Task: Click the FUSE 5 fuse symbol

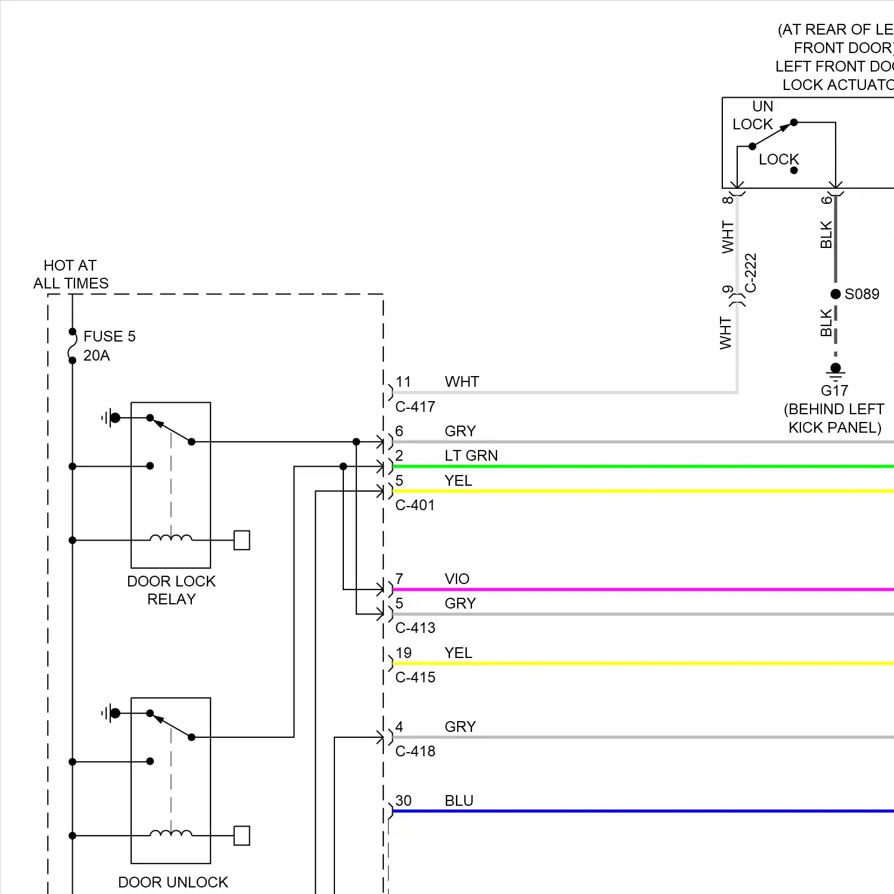Action: tap(72, 346)
